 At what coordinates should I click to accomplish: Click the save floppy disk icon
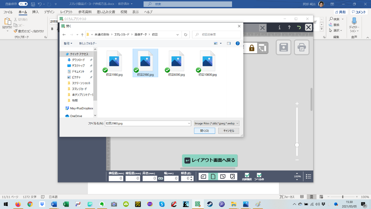283,47
